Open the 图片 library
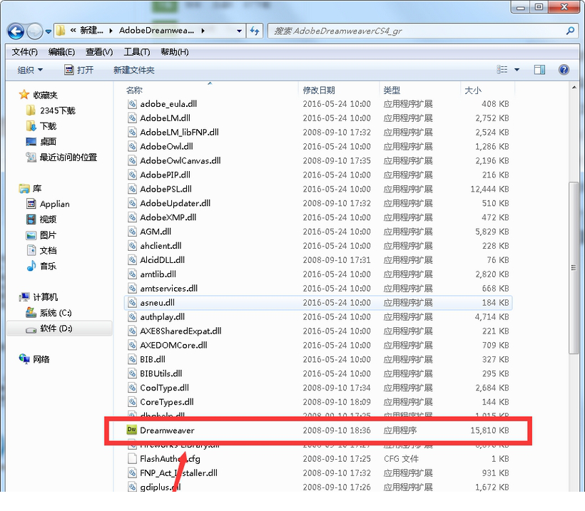The image size is (585, 511). point(48,235)
